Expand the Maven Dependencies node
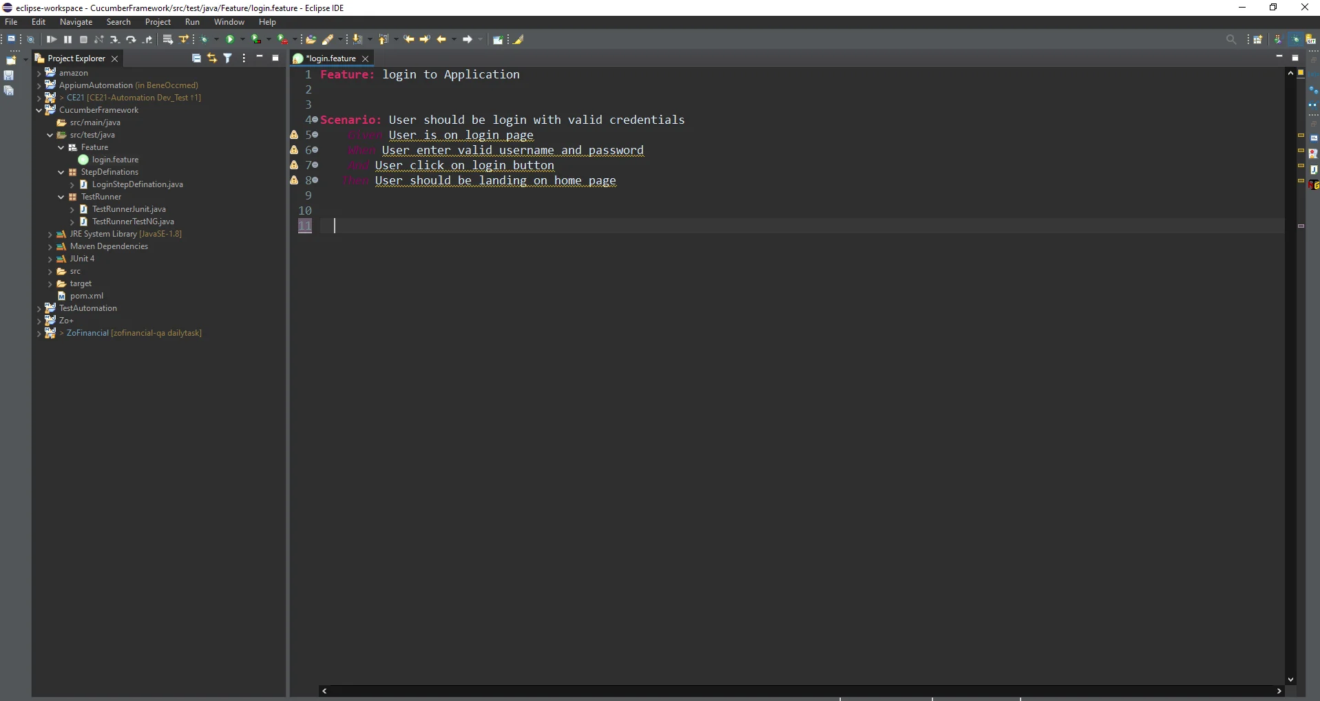The image size is (1320, 701). (52, 247)
